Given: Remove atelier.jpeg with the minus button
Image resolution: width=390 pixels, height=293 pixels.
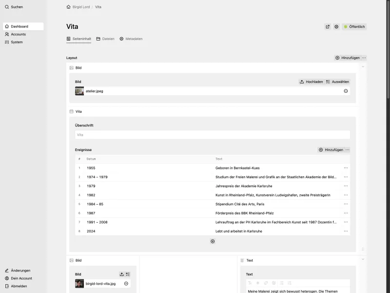Looking at the screenshot, I should [346, 90].
